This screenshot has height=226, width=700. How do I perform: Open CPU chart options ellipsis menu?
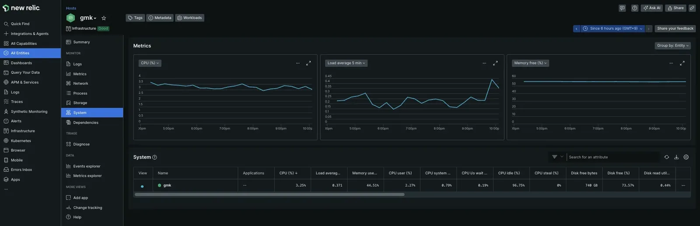click(x=298, y=63)
